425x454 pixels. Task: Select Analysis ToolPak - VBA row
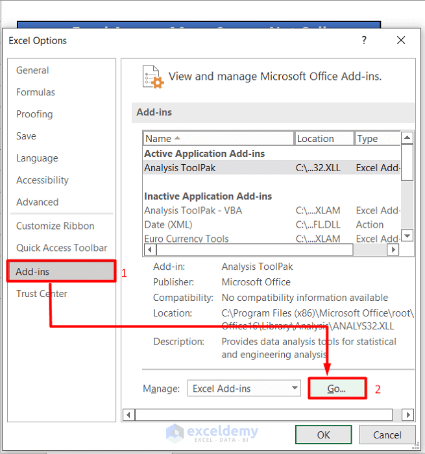(x=272, y=211)
